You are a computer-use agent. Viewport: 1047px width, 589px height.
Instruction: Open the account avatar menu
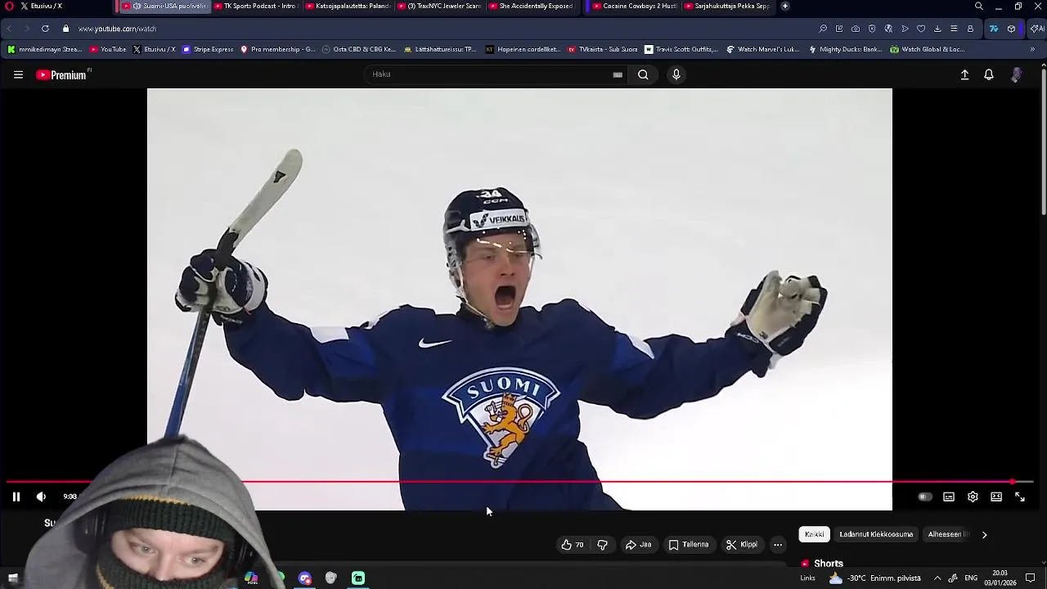click(x=1016, y=74)
